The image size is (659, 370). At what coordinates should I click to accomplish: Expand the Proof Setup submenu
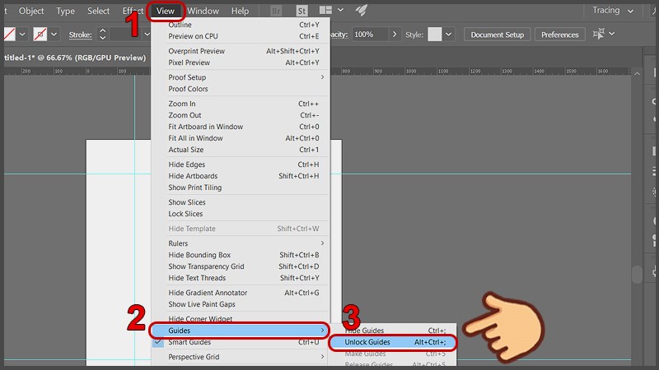[x=241, y=77]
